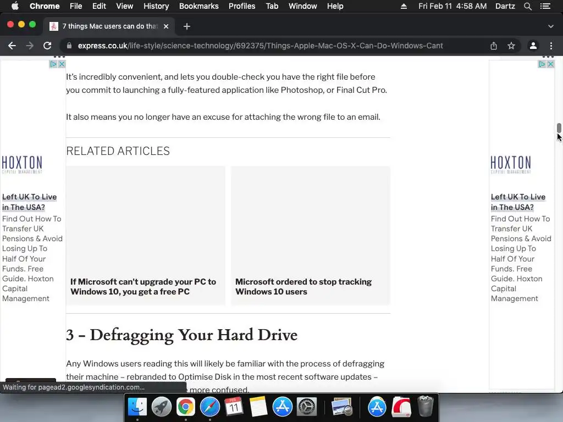This screenshot has height=422, width=563.
Task: View site security lock info
Action: click(69, 46)
